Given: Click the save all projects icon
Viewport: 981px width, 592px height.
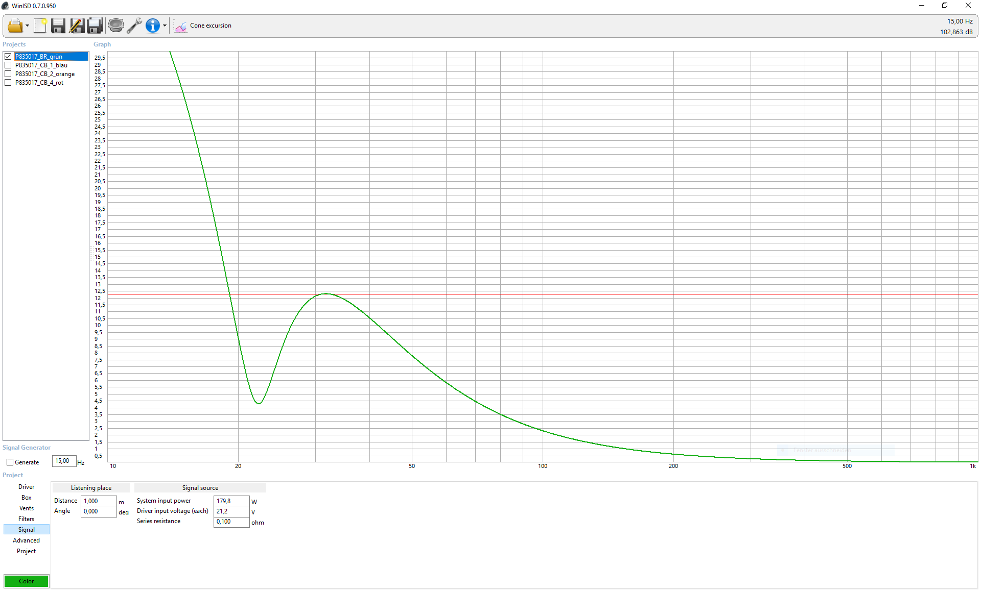Looking at the screenshot, I should [x=96, y=26].
